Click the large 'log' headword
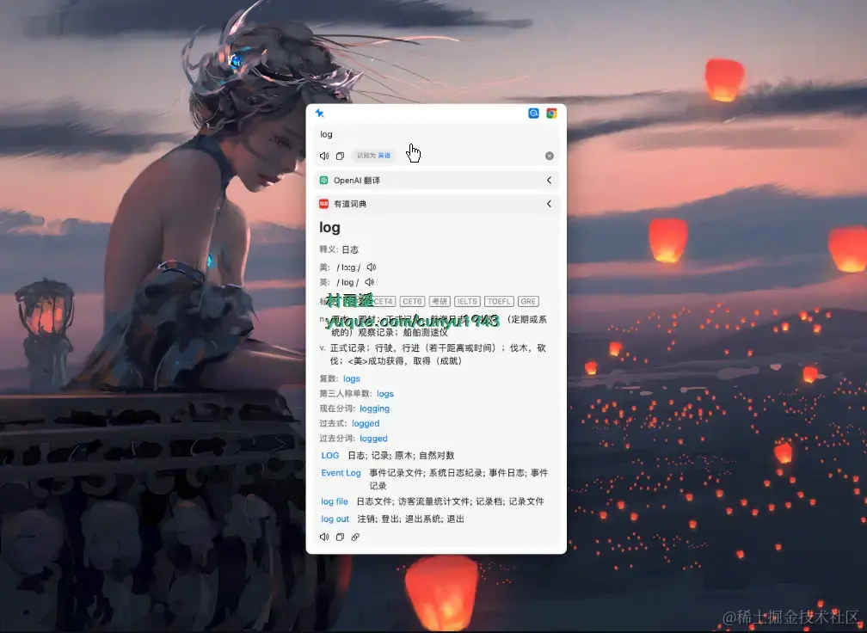Image resolution: width=867 pixels, height=633 pixels. (329, 227)
